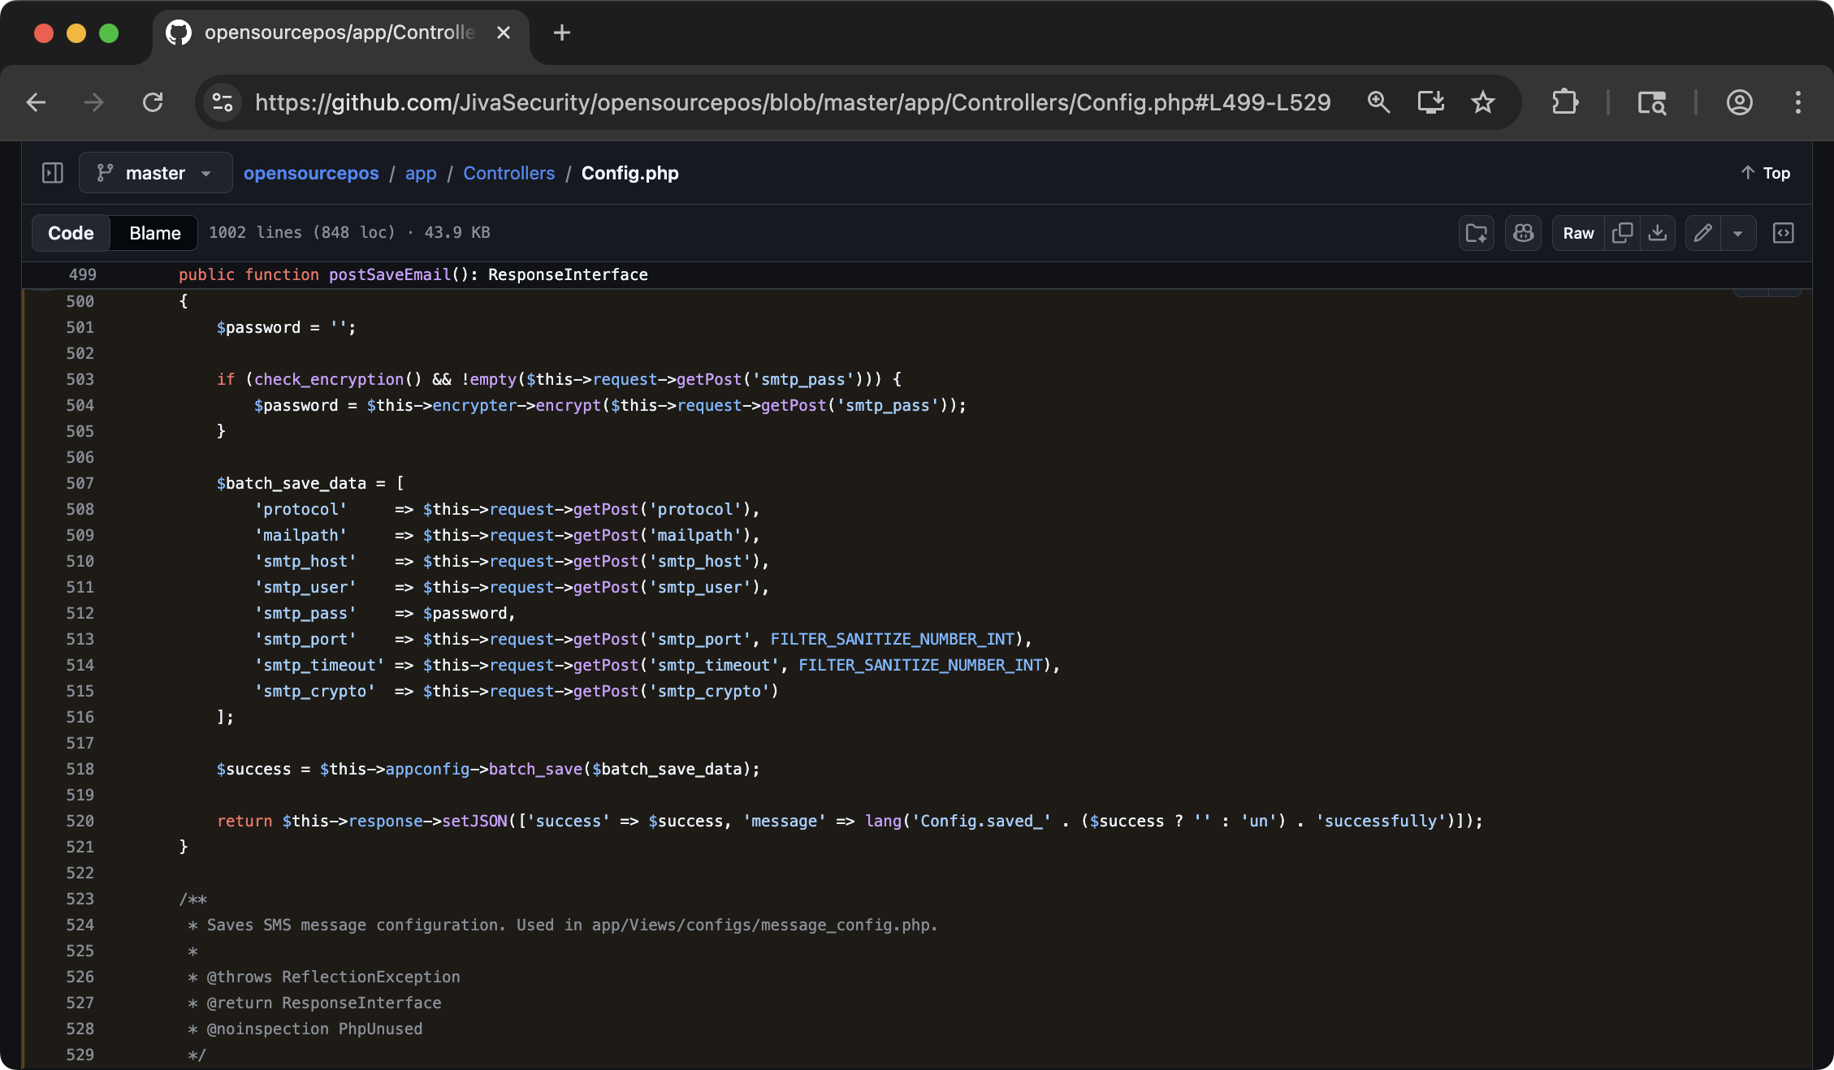Image resolution: width=1834 pixels, height=1070 pixels.
Task: Open the Controllers breadcrumb link
Action: [x=508, y=173]
